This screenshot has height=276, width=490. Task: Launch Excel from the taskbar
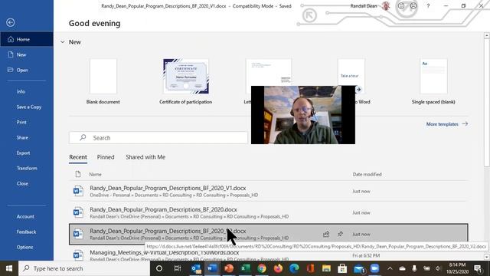pyautogui.click(x=245, y=268)
